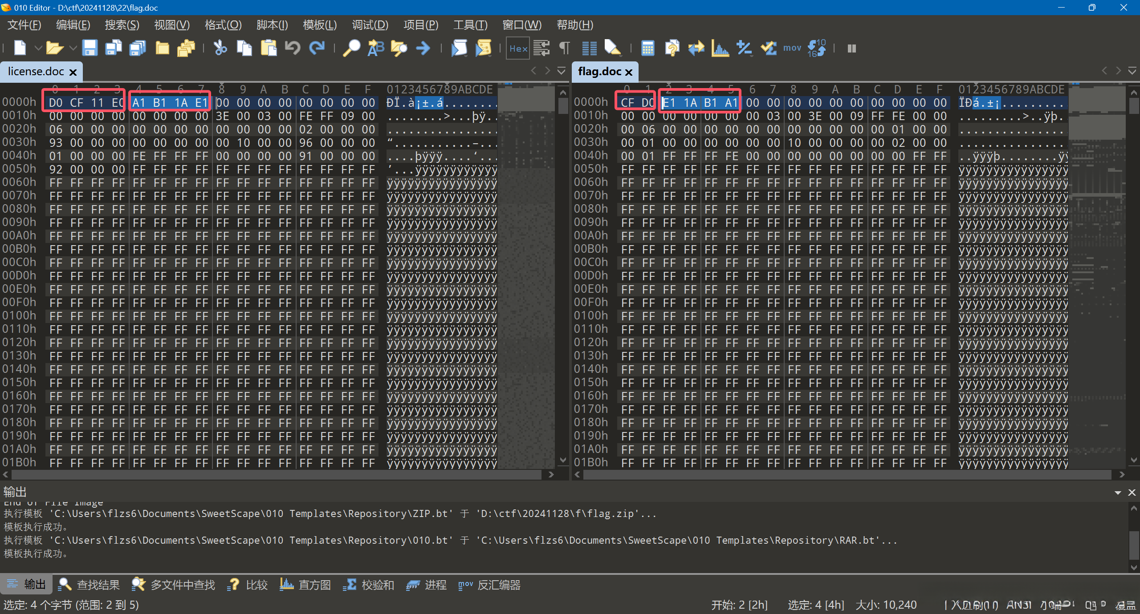This screenshot has width=1140, height=614.
Task: Open the 模板(L) menu
Action: click(x=319, y=25)
